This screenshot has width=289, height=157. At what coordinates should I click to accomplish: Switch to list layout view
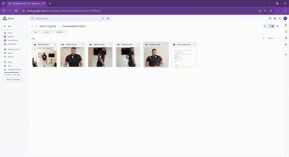click(x=265, y=26)
